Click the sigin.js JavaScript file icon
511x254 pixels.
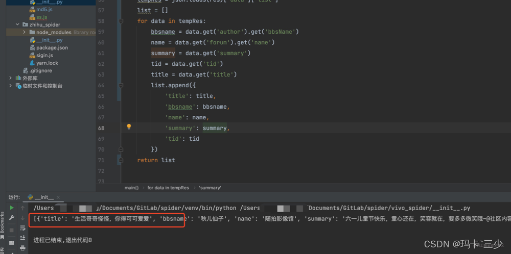[32, 55]
